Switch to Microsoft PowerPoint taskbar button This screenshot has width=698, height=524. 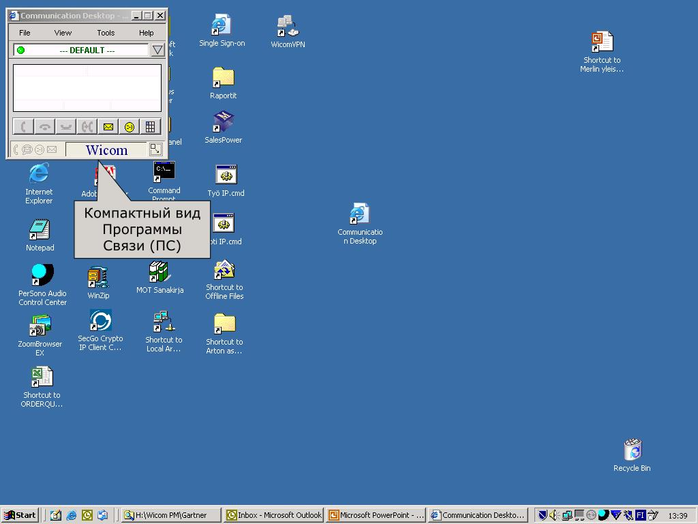[x=376, y=515]
